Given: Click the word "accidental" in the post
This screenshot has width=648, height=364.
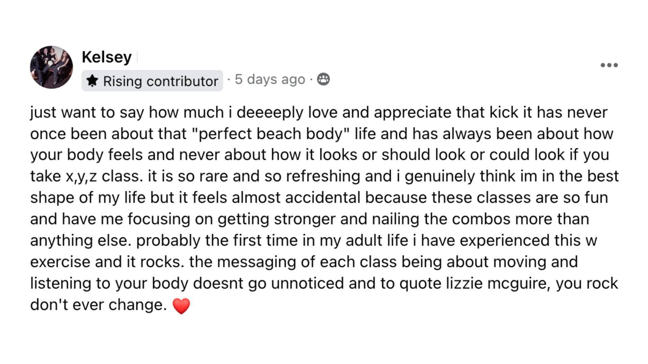Looking at the screenshot, I should (x=323, y=198).
